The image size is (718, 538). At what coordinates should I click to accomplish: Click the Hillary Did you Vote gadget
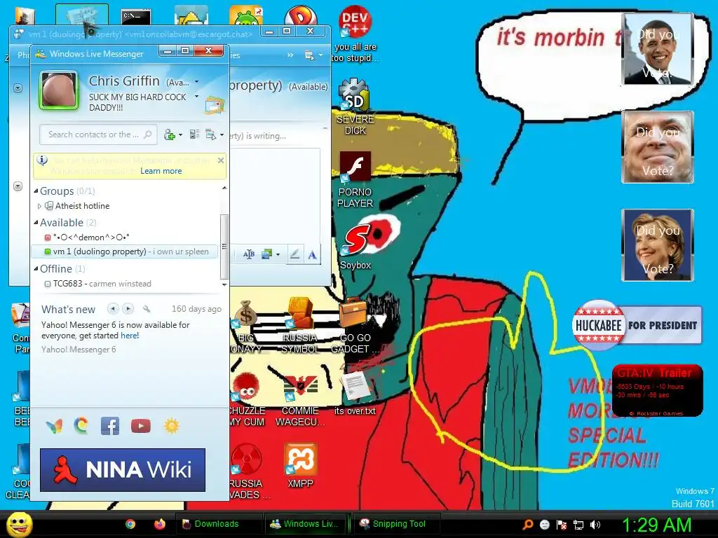[658, 244]
